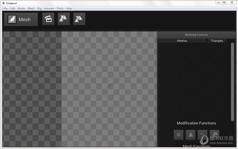Open the Animate menu
The width and height of the screenshot is (238, 149).
click(x=49, y=8)
